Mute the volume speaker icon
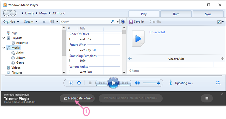 (137, 83)
